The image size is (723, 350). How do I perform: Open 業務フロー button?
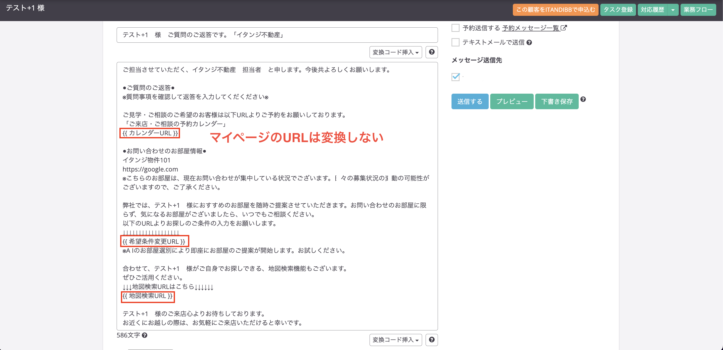point(698,10)
